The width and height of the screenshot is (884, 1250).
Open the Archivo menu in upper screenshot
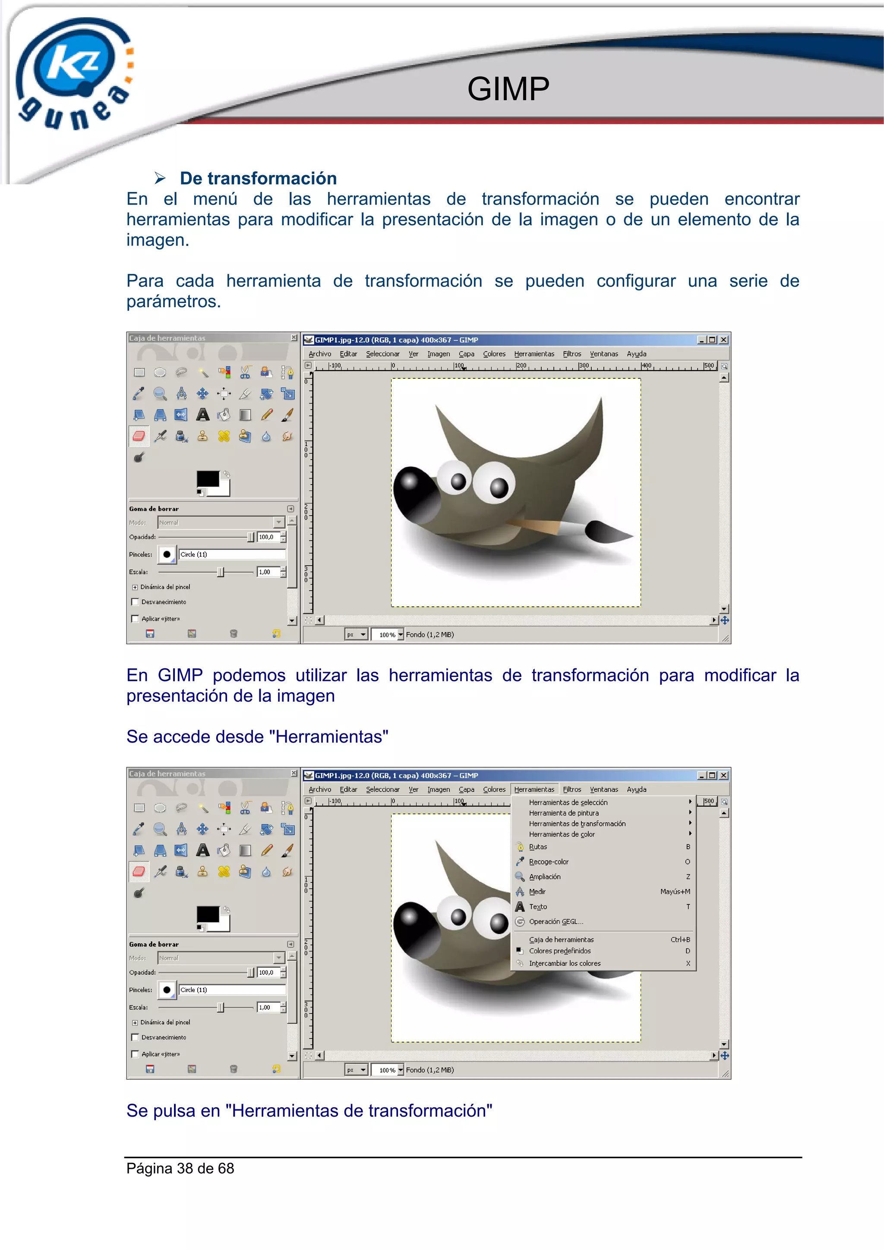320,354
